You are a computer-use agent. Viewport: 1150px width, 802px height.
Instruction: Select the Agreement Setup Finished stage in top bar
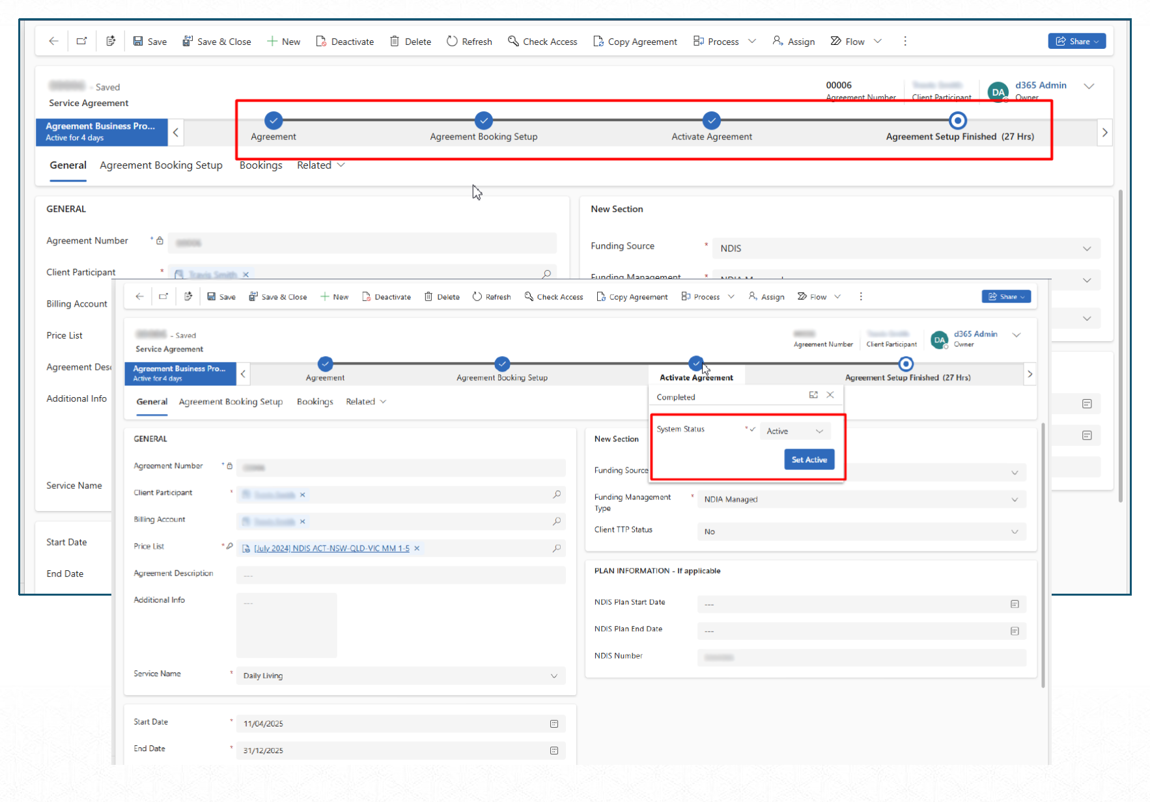point(957,120)
